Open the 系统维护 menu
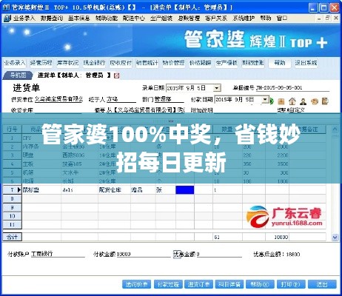 [x=244, y=18]
